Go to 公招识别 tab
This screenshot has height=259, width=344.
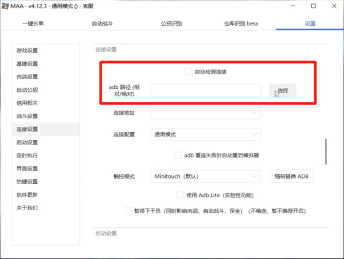coord(172,24)
